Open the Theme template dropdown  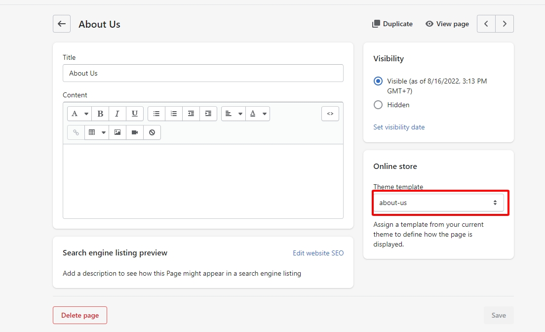pos(438,203)
